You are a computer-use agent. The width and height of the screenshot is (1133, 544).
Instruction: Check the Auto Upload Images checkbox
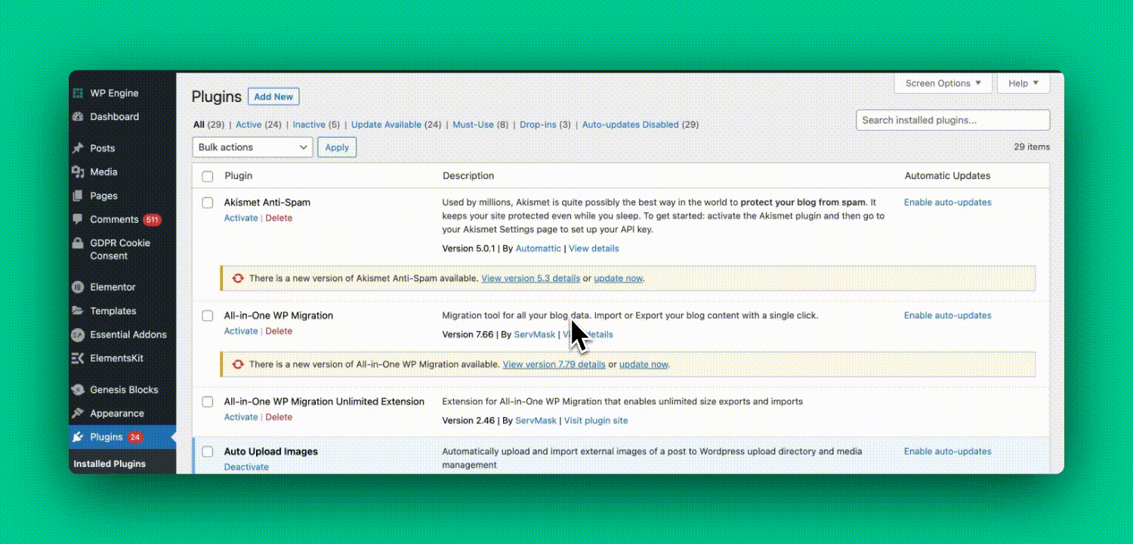(x=208, y=452)
